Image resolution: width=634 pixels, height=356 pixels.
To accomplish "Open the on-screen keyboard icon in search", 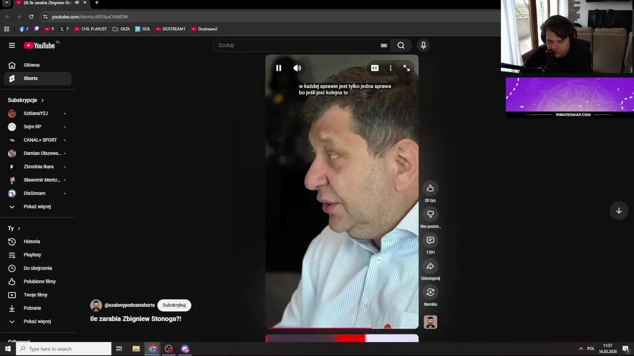I will pyautogui.click(x=384, y=45).
